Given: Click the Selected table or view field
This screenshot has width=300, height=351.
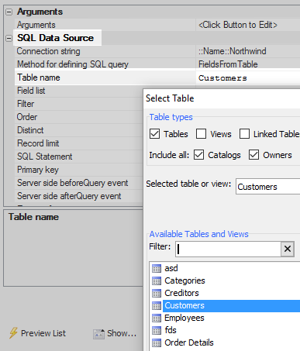Looking at the screenshot, I should [268, 186].
